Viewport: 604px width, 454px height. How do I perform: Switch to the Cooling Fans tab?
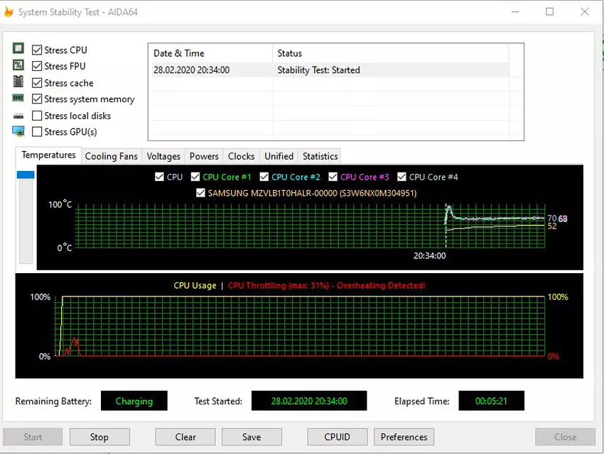coord(111,156)
